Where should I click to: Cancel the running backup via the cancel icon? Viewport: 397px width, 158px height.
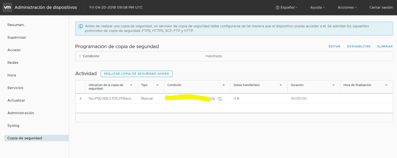(219, 99)
